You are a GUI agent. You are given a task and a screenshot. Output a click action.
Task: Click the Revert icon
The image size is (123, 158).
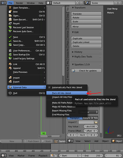pyautogui.click(x=10, y=23)
